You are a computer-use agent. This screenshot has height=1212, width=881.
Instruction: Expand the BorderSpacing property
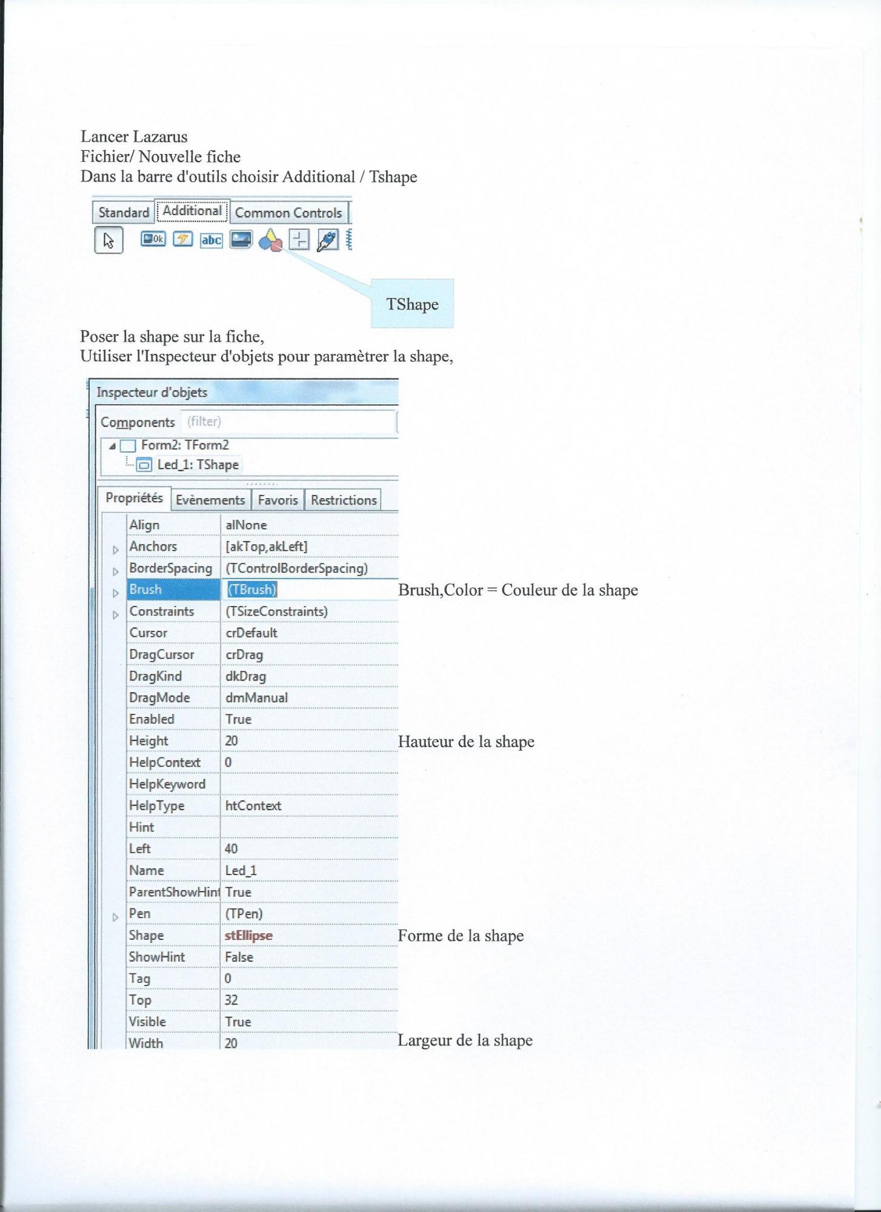point(115,571)
